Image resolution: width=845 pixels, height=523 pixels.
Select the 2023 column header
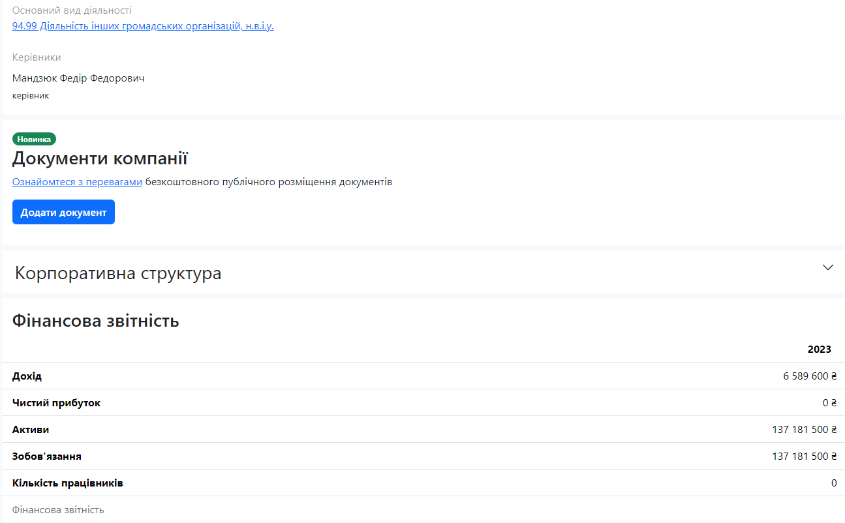(820, 350)
